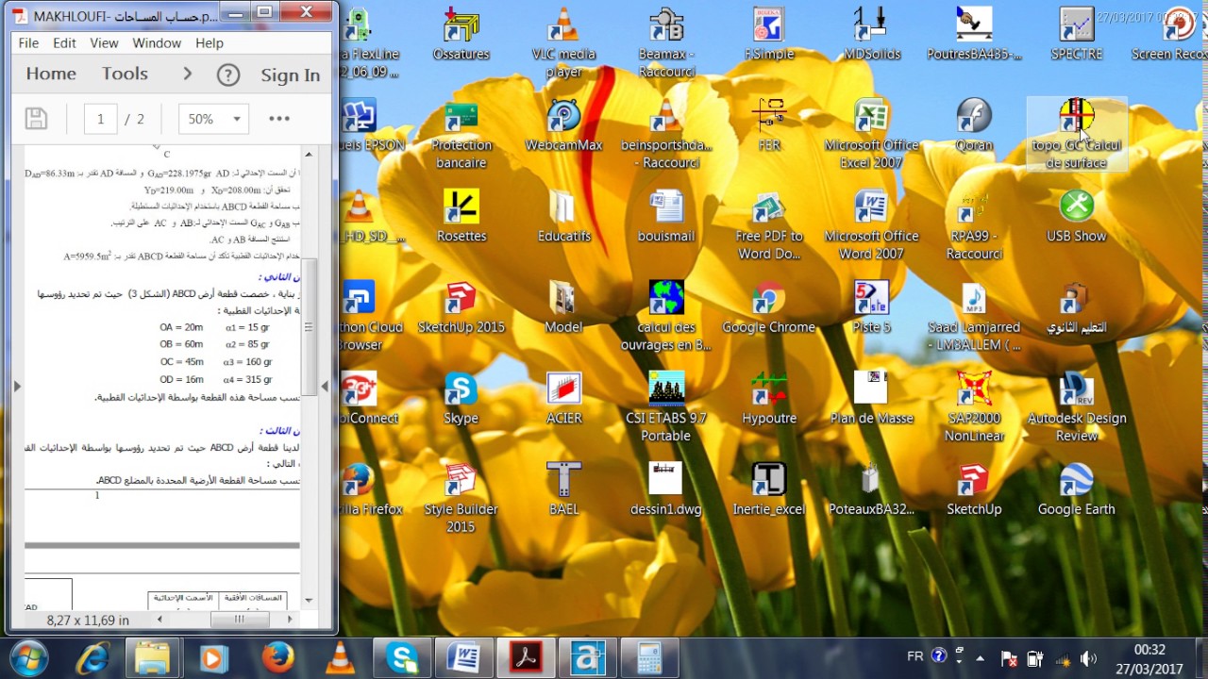Select the Microsoft Office Excel 2007 icon
The width and height of the screenshot is (1208, 679).
[x=872, y=134]
